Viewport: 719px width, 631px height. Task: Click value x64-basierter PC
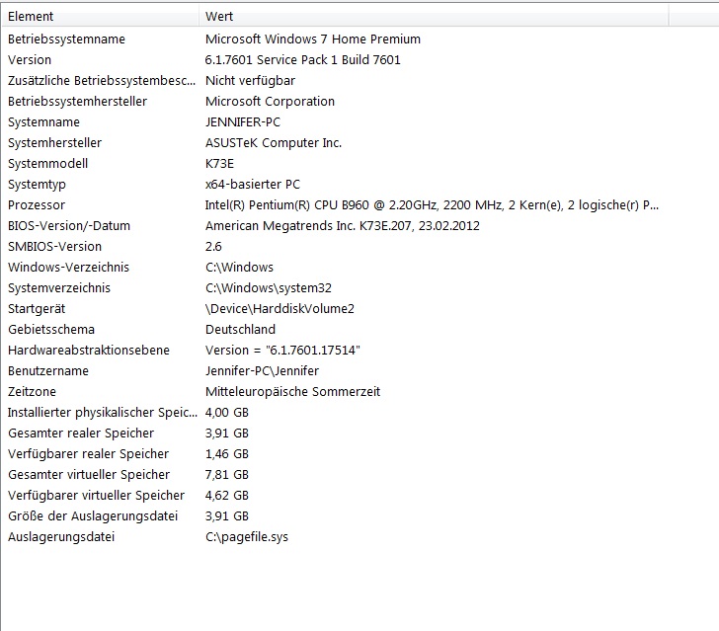click(x=252, y=185)
